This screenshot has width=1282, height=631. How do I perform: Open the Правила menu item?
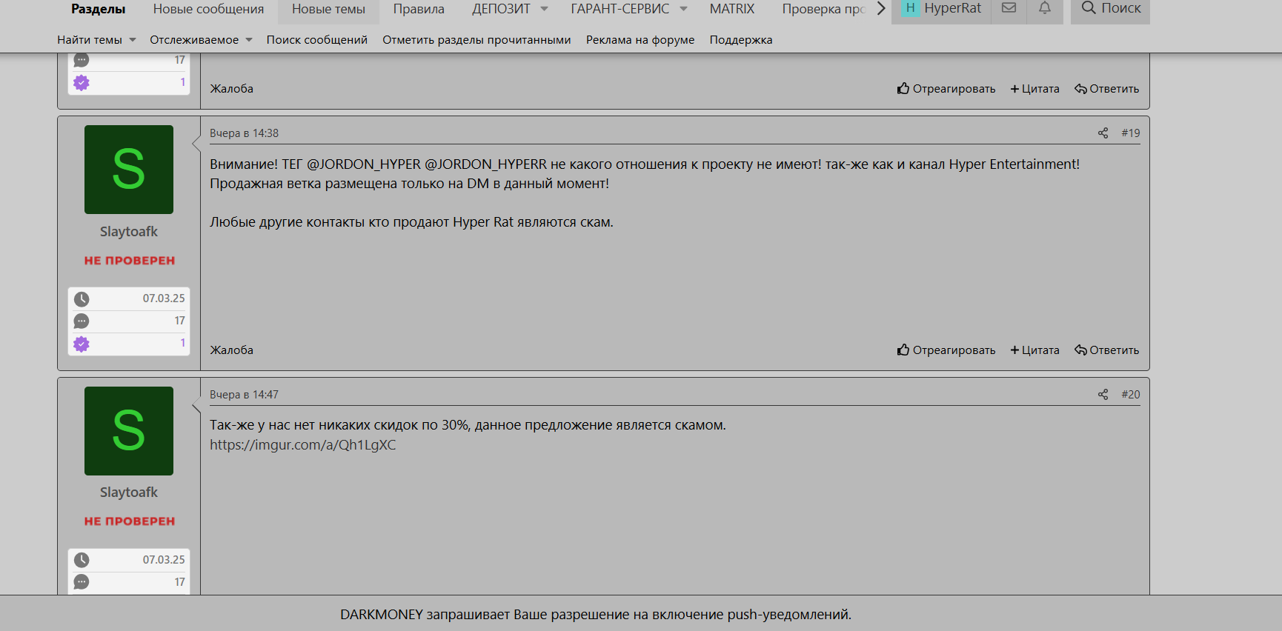(x=419, y=9)
